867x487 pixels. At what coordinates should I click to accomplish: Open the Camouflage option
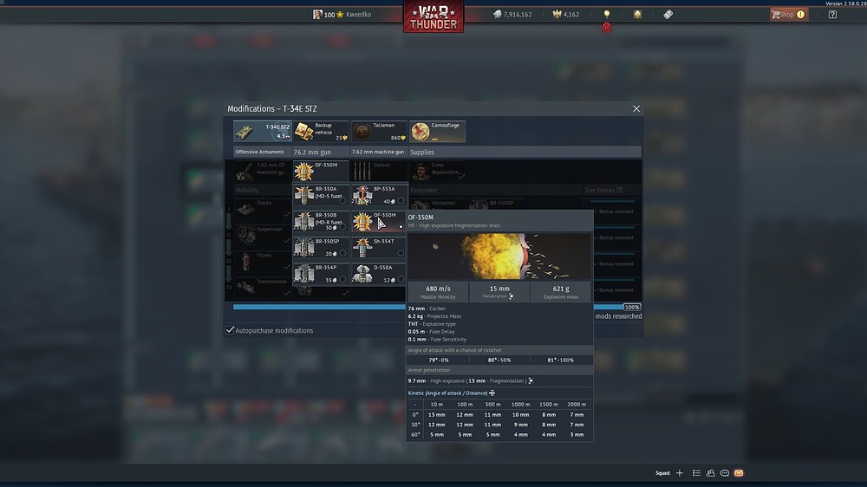pyautogui.click(x=437, y=131)
